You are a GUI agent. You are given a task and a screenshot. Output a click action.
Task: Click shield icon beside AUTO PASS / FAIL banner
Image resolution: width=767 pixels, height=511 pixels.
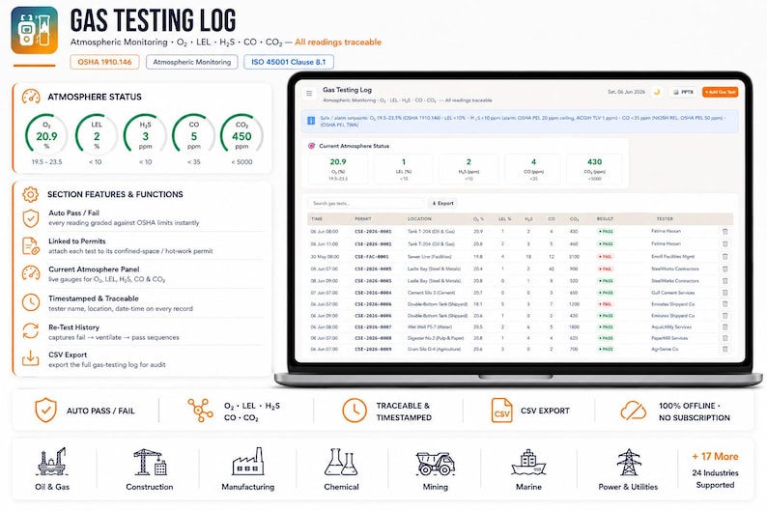click(x=45, y=410)
